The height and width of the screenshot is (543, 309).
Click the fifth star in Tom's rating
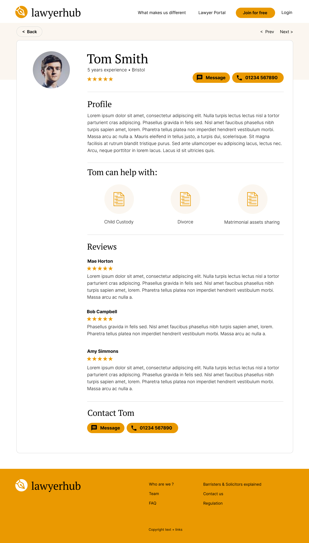click(111, 79)
